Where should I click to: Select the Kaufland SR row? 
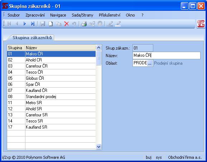(51, 127)
